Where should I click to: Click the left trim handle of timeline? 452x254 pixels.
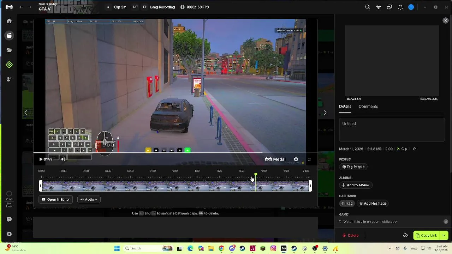pos(41,186)
